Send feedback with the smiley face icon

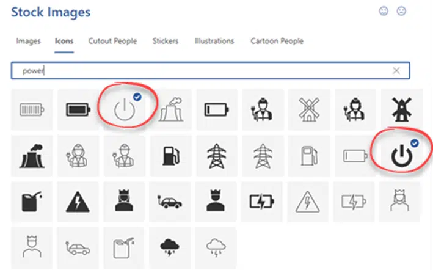click(384, 12)
